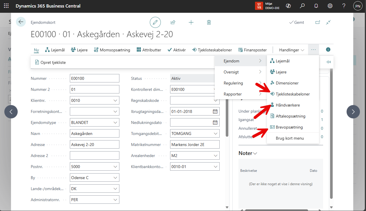Viewport: 366px width, 211px height.
Task: Expand the Handlinger menu
Action: [x=292, y=50]
